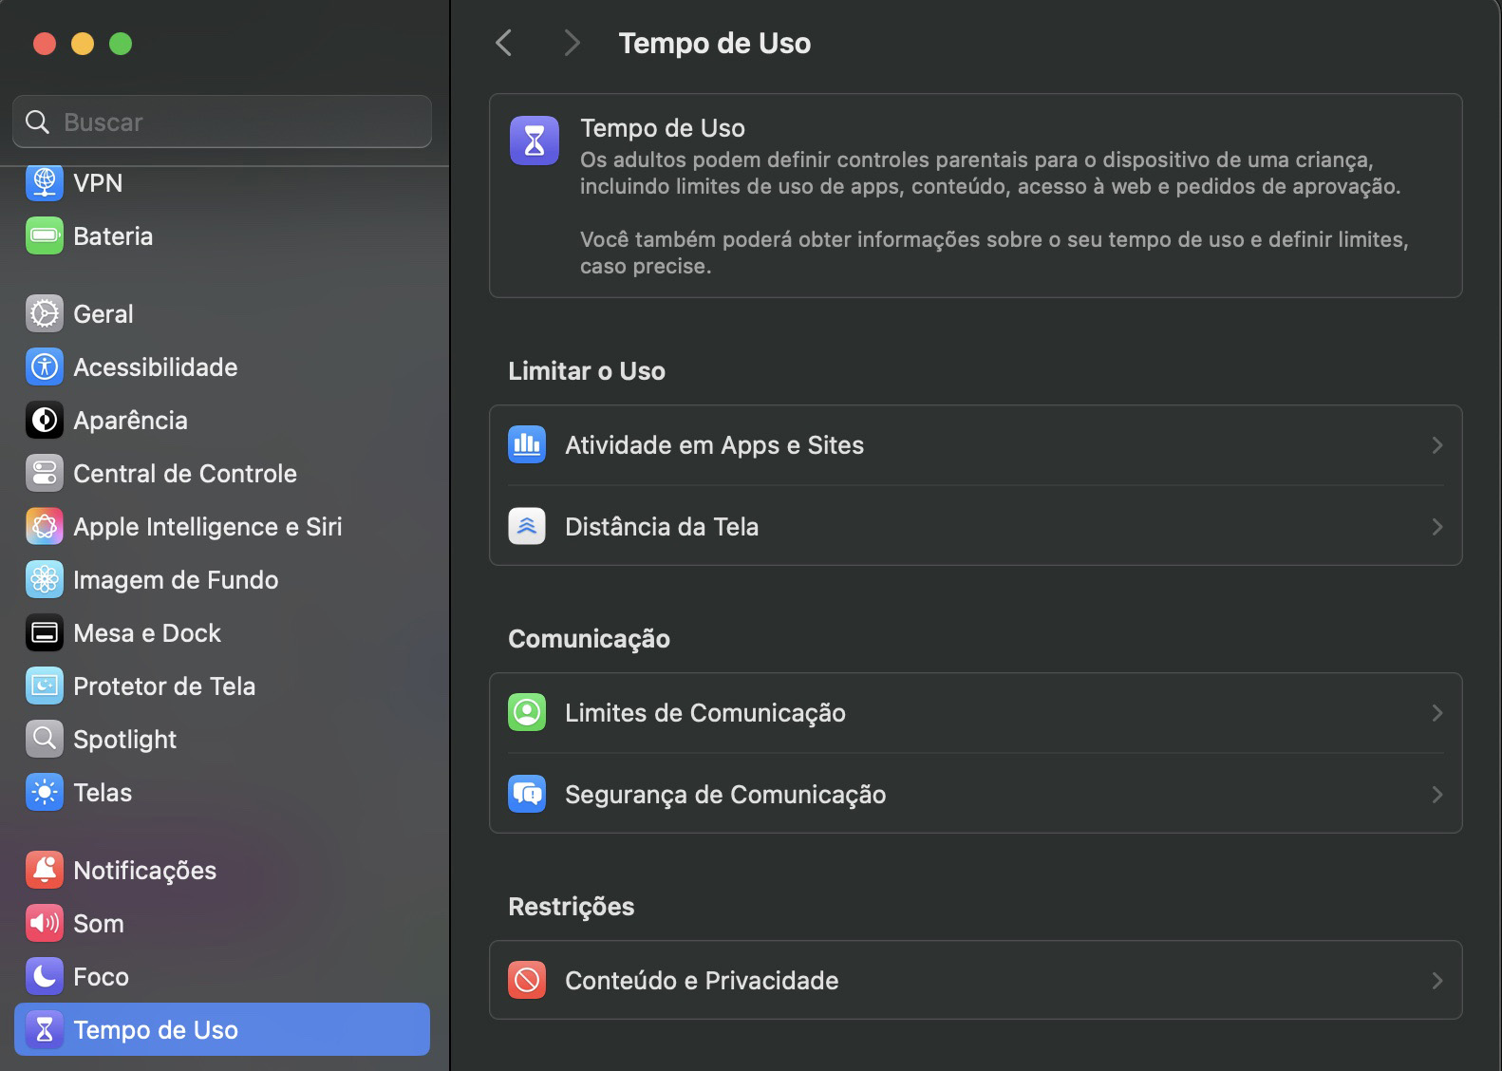Click the red Conteúdo e Privacidade icon
The width and height of the screenshot is (1502, 1071).
[527, 980]
